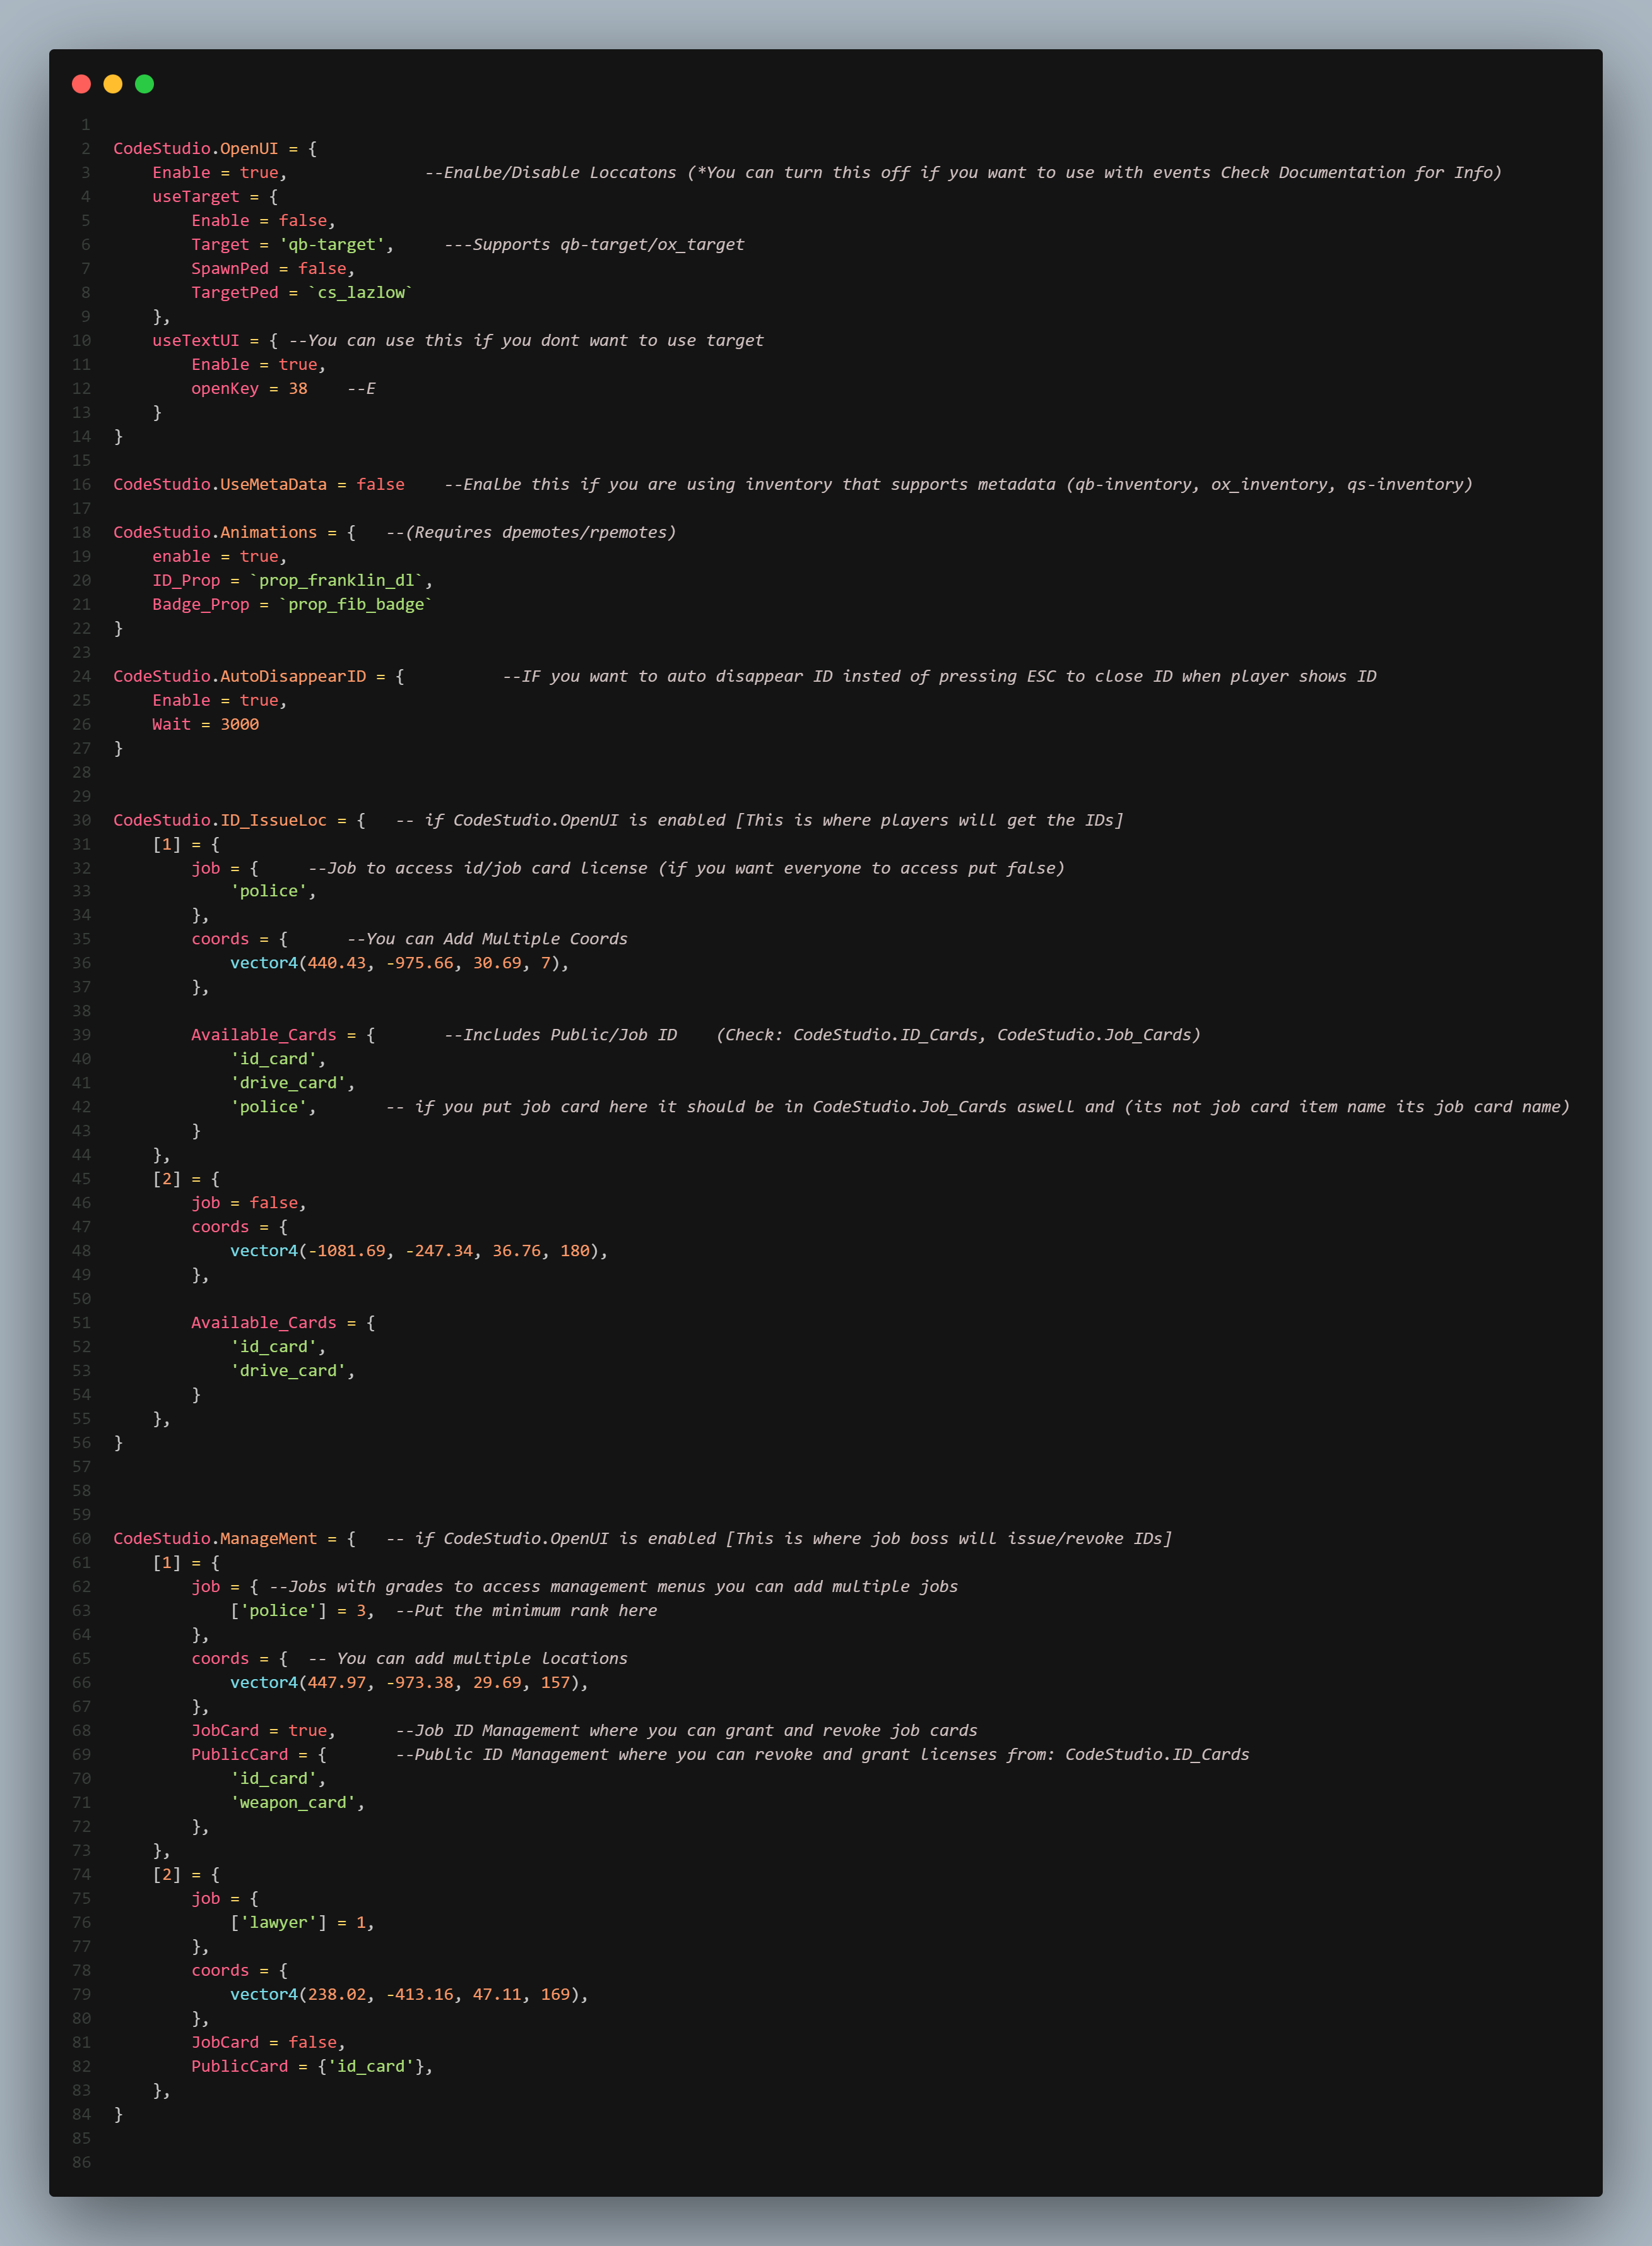The width and height of the screenshot is (1652, 2246).
Task: Click the "--(Requires dpemotes/rpemotes)" comment
Action: tap(531, 533)
